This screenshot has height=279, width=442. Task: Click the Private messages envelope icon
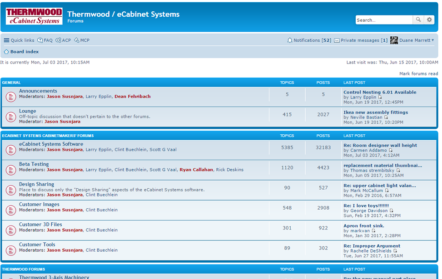pyautogui.click(x=337, y=40)
